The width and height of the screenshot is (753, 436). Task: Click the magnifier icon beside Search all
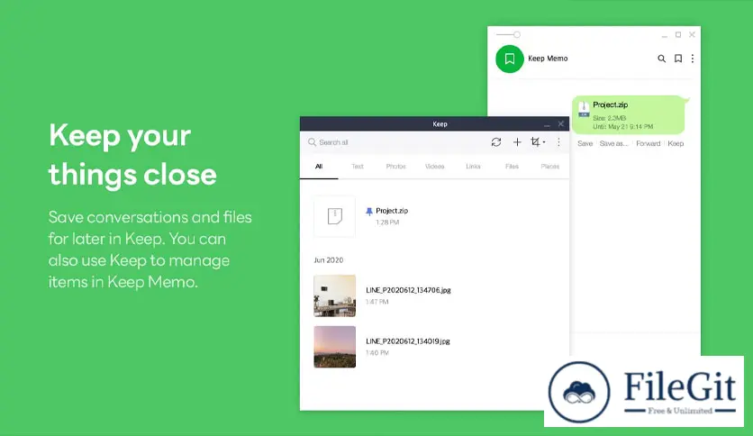click(x=313, y=142)
